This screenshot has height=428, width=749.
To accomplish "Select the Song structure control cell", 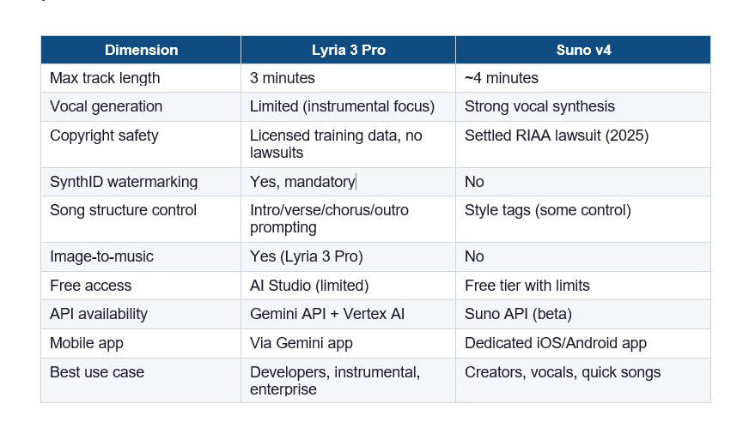I will 123,210.
